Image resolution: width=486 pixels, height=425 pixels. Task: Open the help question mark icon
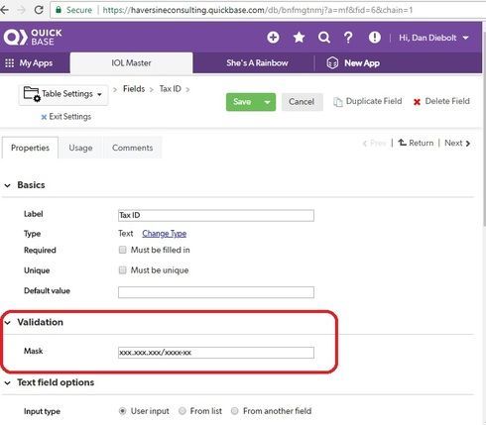click(x=348, y=38)
